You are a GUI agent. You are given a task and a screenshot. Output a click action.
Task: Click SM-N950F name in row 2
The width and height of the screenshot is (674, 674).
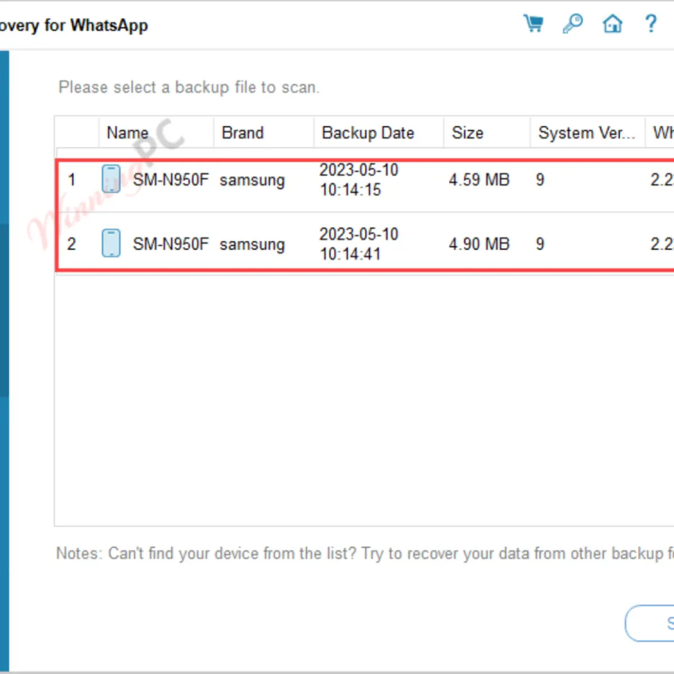click(171, 244)
